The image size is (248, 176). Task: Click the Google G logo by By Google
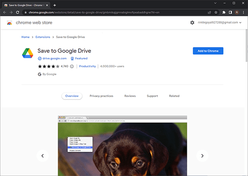(40, 74)
